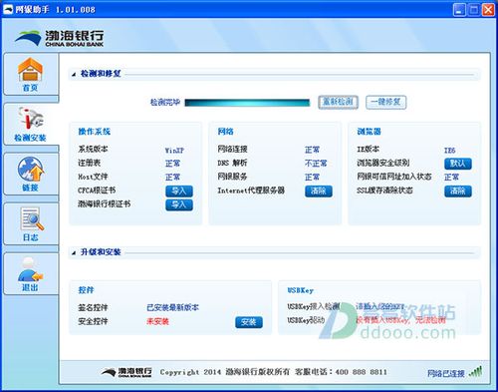
Task: Import the CFCA根证书 certificate
Action: pyautogui.click(x=179, y=191)
